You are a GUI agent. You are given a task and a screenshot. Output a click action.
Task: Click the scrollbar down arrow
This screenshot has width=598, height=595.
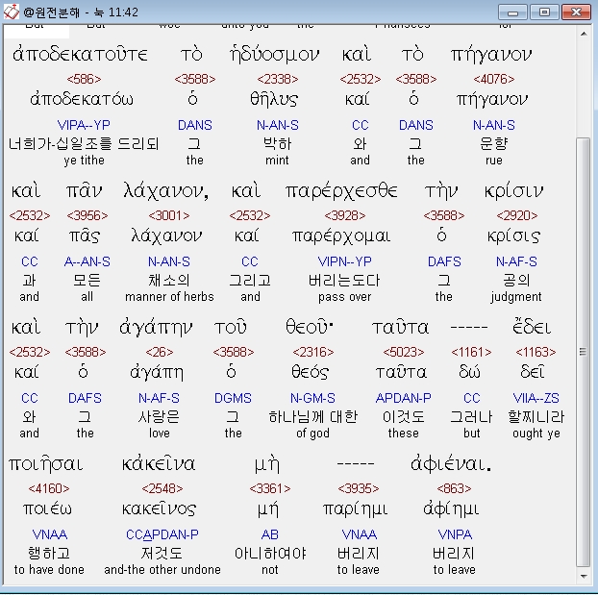coord(584,577)
